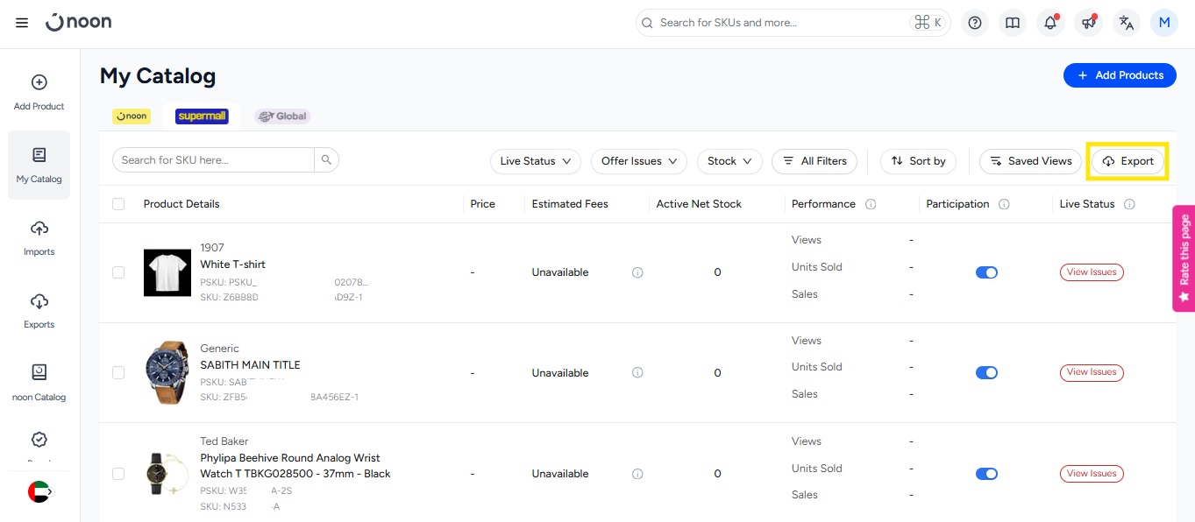This screenshot has width=1195, height=522.
Task: View issues for the Ted Baker watch
Action: 1091,474
